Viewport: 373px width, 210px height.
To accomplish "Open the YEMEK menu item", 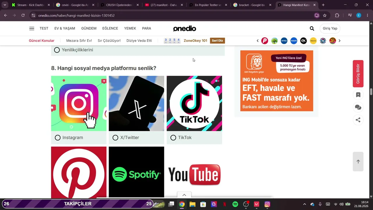I will pyautogui.click(x=130, y=28).
